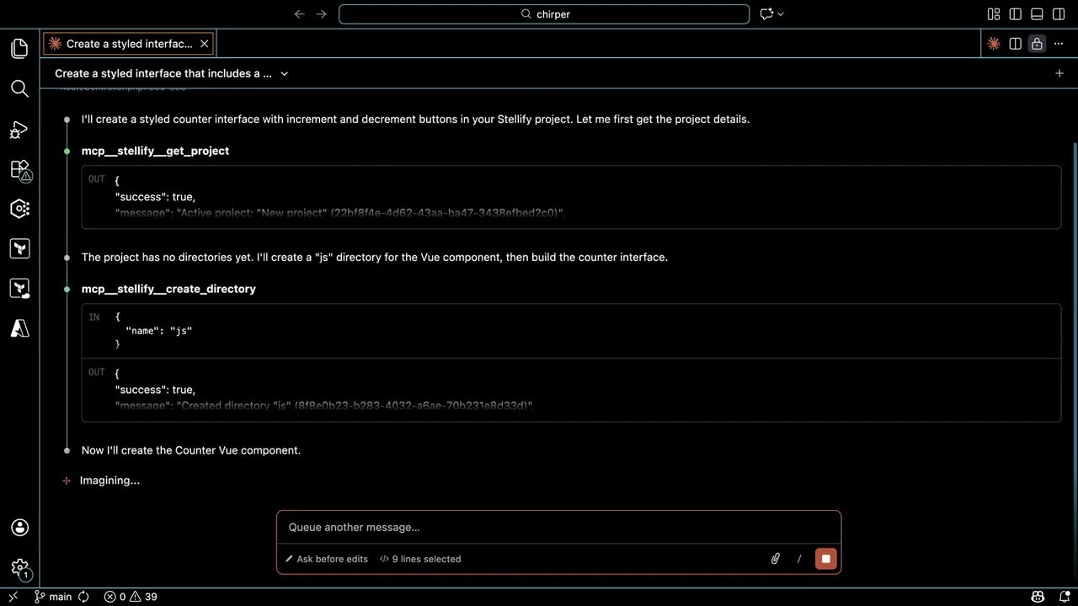Click the red stop generation button
Viewport: 1078px width, 606px height.
pyautogui.click(x=825, y=558)
